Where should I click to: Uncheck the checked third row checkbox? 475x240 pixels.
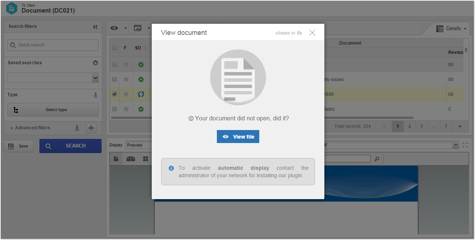[x=115, y=94]
